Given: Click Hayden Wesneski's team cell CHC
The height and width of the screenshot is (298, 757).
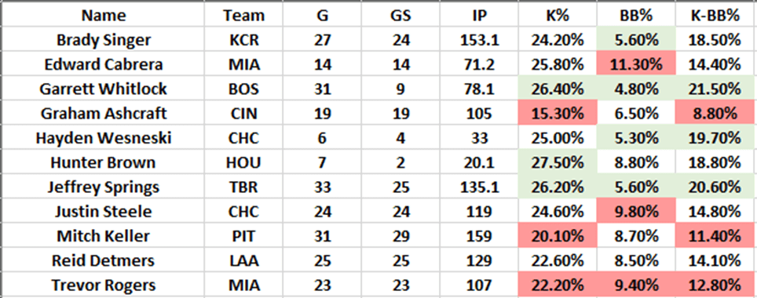Looking at the screenshot, I should (x=243, y=138).
